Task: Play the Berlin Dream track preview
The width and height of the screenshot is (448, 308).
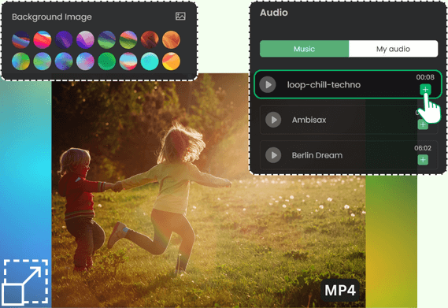Action: 273,155
